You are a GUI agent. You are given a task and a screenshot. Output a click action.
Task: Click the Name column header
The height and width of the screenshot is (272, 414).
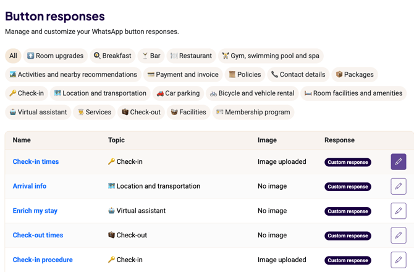pos(22,140)
